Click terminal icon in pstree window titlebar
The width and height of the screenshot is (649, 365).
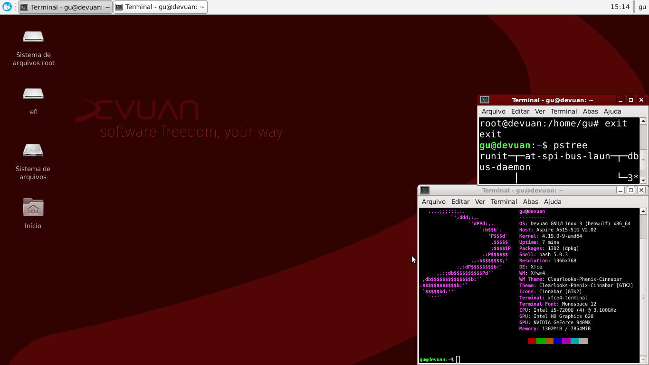pyautogui.click(x=485, y=100)
